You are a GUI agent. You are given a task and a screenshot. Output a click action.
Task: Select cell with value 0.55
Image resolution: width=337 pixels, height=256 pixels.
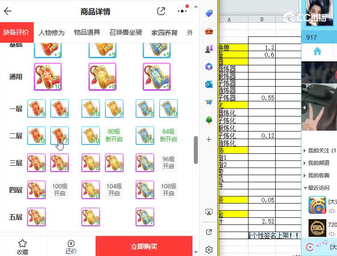click(262, 98)
